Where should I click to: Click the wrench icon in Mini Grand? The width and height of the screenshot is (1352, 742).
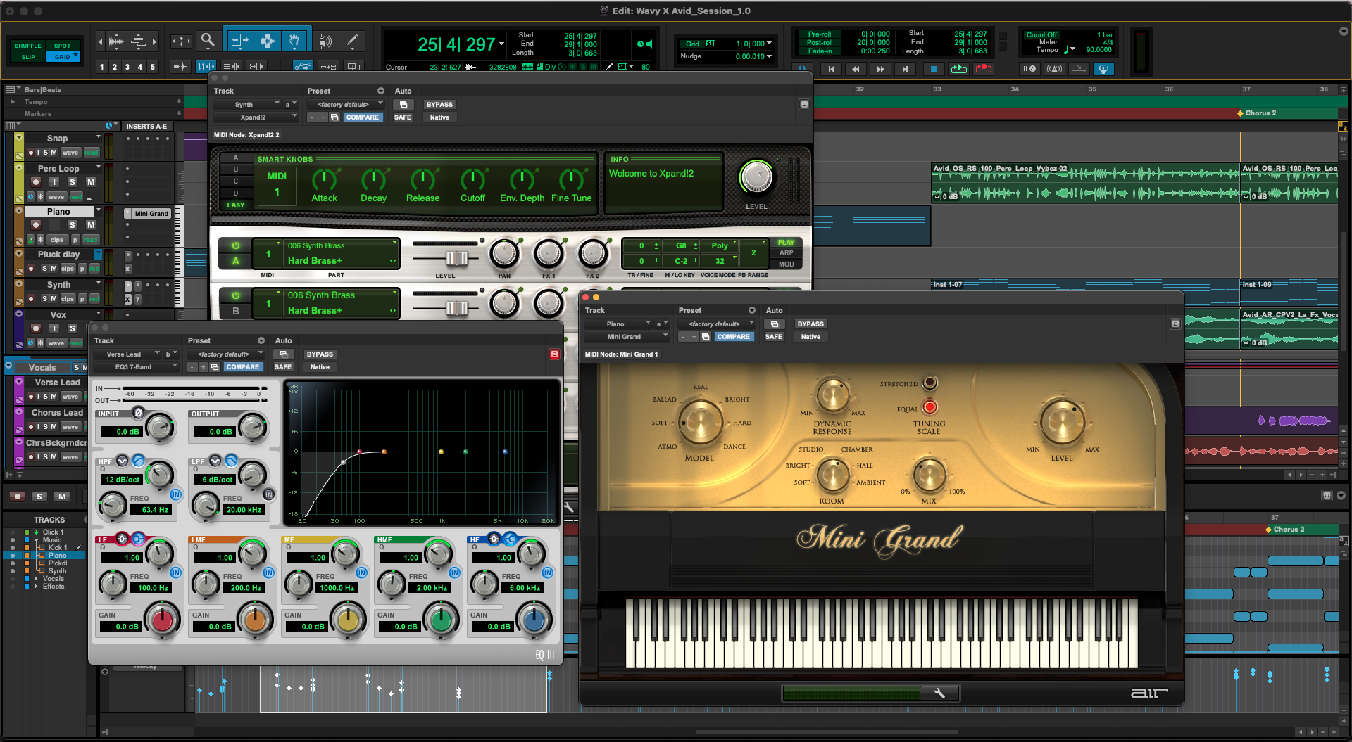[x=939, y=693]
